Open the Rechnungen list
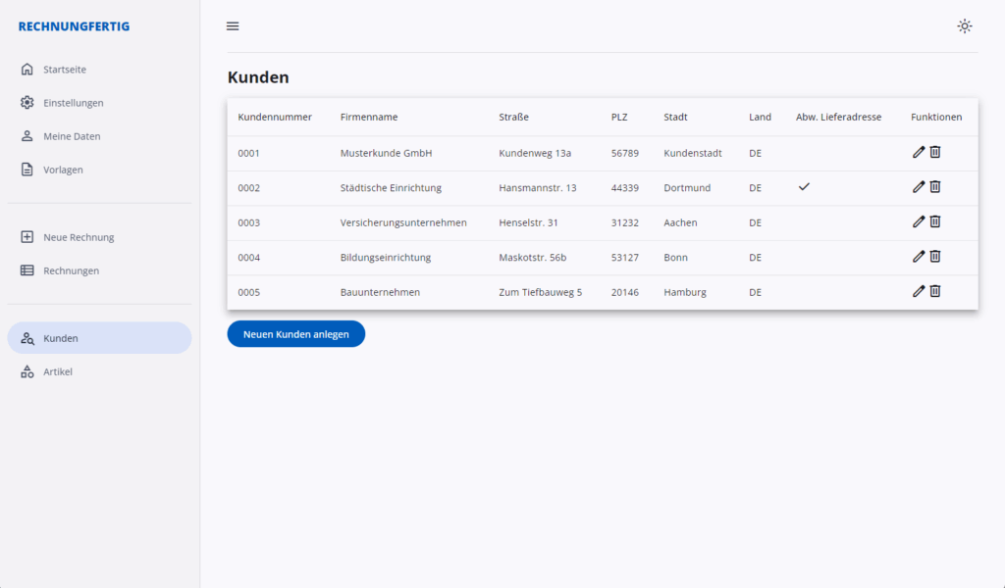This screenshot has height=588, width=1005. pos(71,270)
